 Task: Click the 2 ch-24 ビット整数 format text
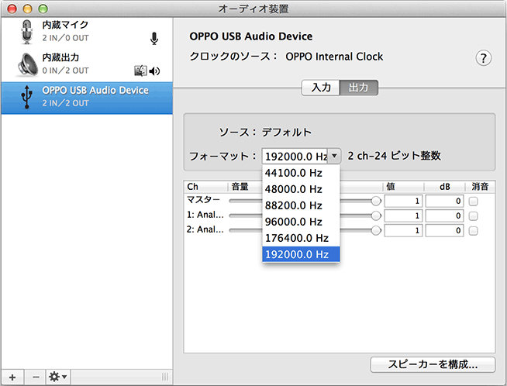pos(394,156)
